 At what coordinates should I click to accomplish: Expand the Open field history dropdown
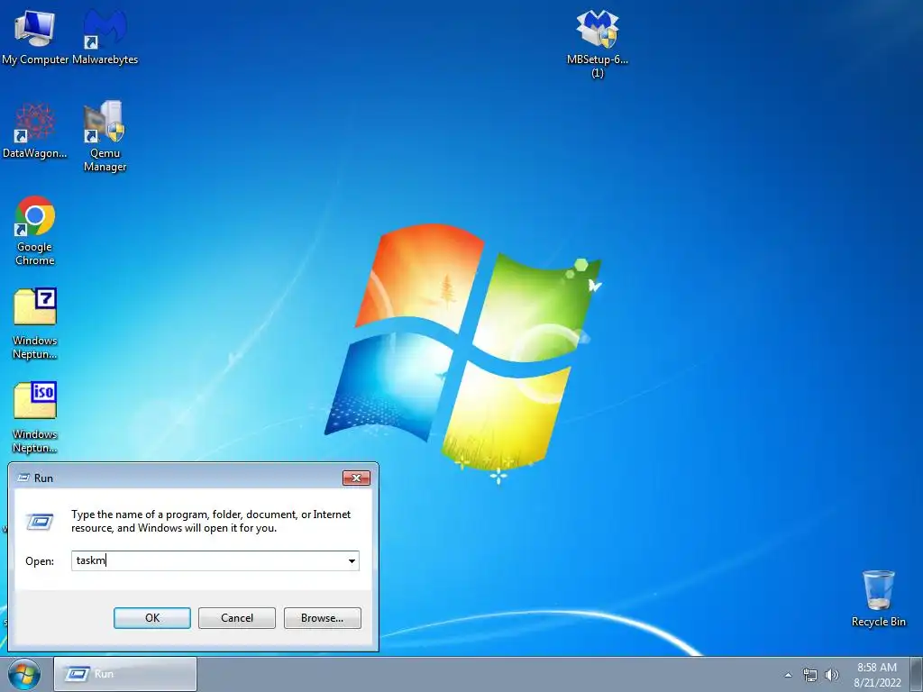tap(352, 560)
